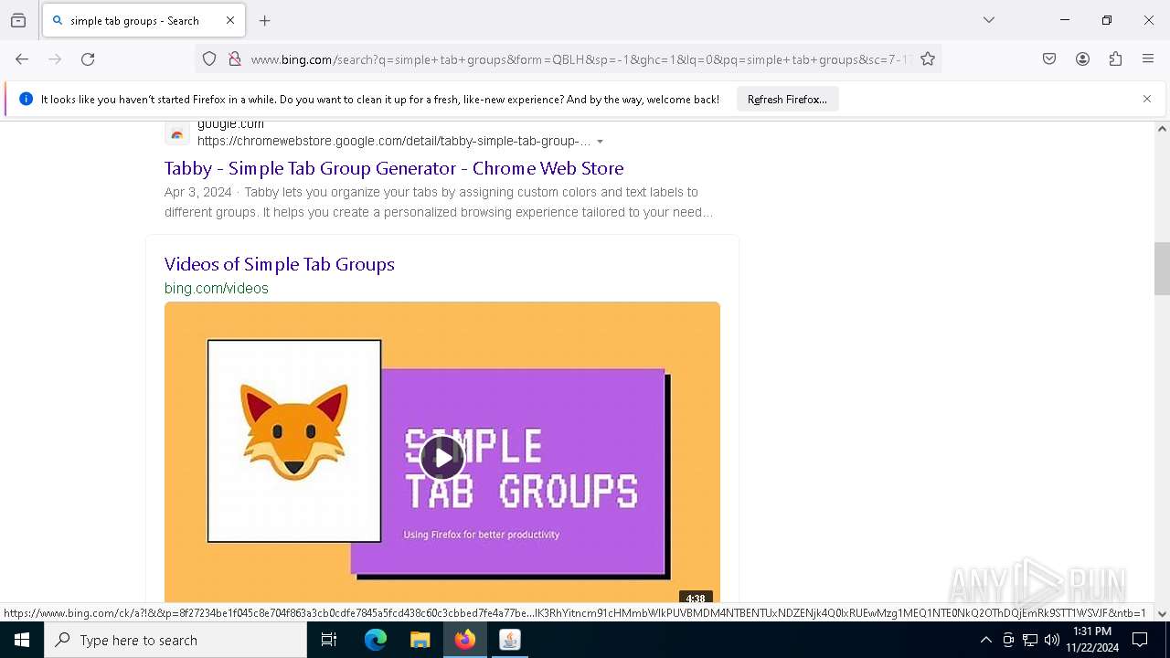Screen dimensions: 1170x658
Task: Go forward one page
Action: (55, 59)
